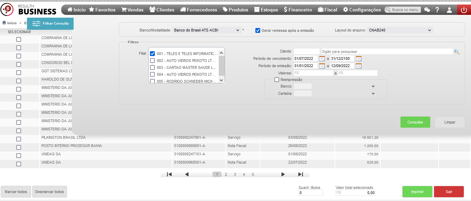Open the Banco/Modalidade dropdown
Viewport: 471px width, 201px height.
[x=207, y=30]
